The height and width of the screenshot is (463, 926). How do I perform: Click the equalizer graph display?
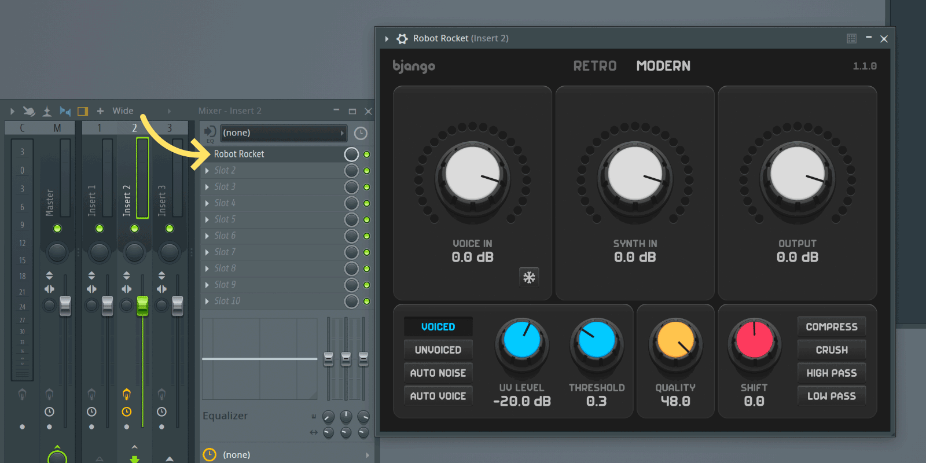pyautogui.click(x=259, y=359)
